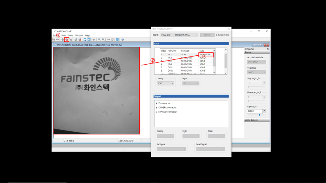Expand the IO connector tree node
Image resolution: width=326 pixels, height=183 pixels.
click(x=156, y=103)
